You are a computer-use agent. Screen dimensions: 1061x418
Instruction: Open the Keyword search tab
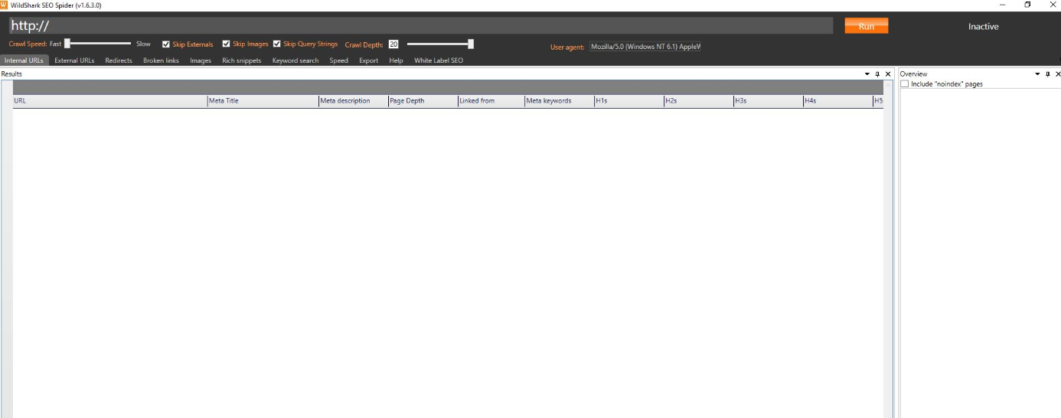(x=295, y=60)
